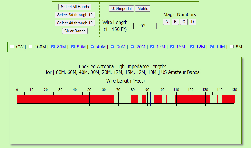Click the 70 label on the length scale
Image resolution: width=251 pixels, height=148 pixels.
click(x=118, y=90)
